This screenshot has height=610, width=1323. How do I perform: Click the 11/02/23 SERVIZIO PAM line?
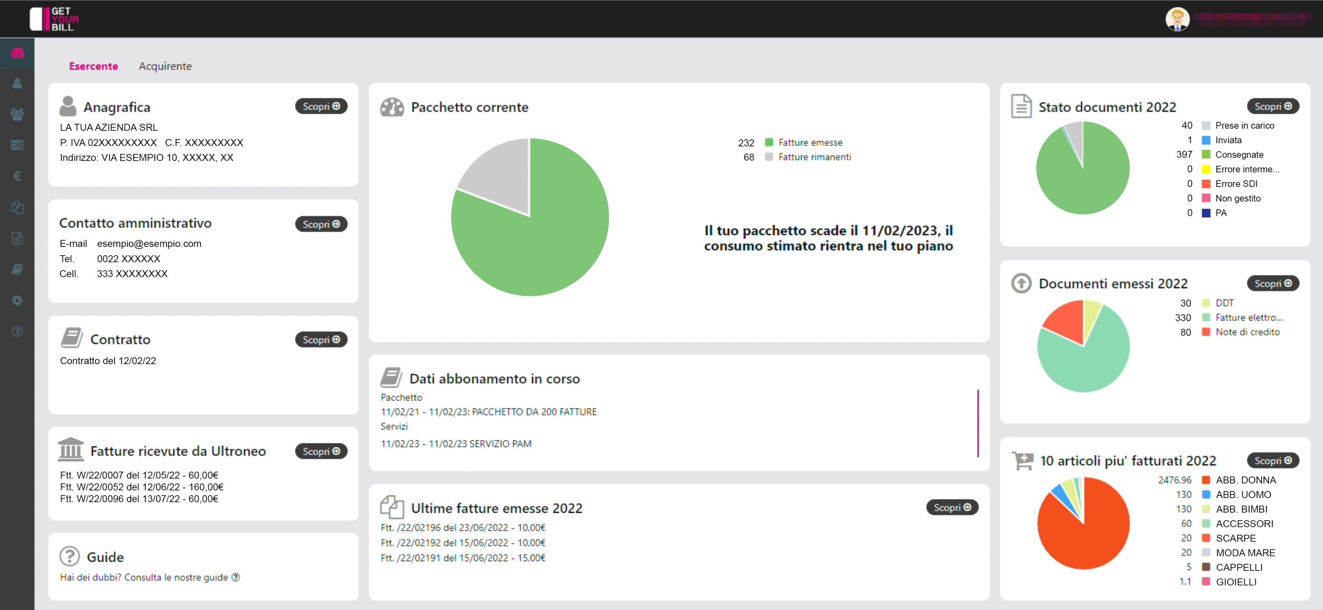click(x=456, y=443)
